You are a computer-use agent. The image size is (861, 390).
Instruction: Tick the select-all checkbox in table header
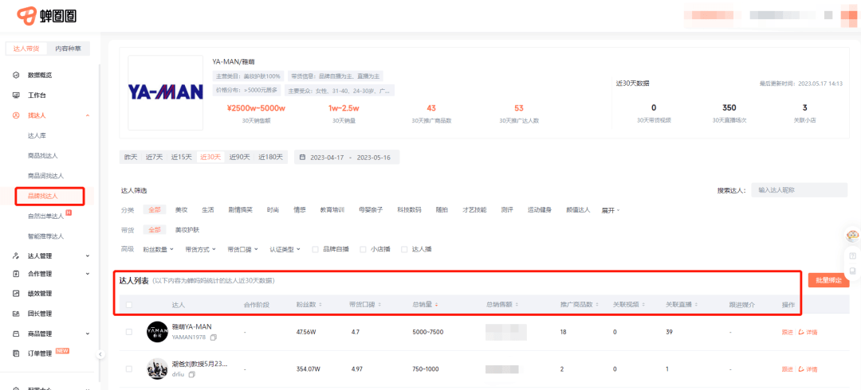pos(129,304)
